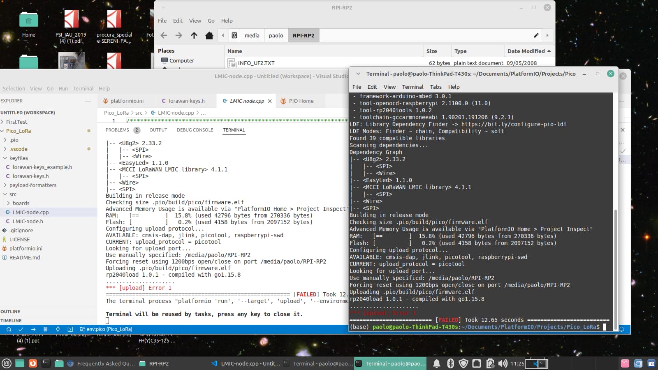
Task: Click PlatformIO Serial Monitor plug icon
Action: point(58,329)
